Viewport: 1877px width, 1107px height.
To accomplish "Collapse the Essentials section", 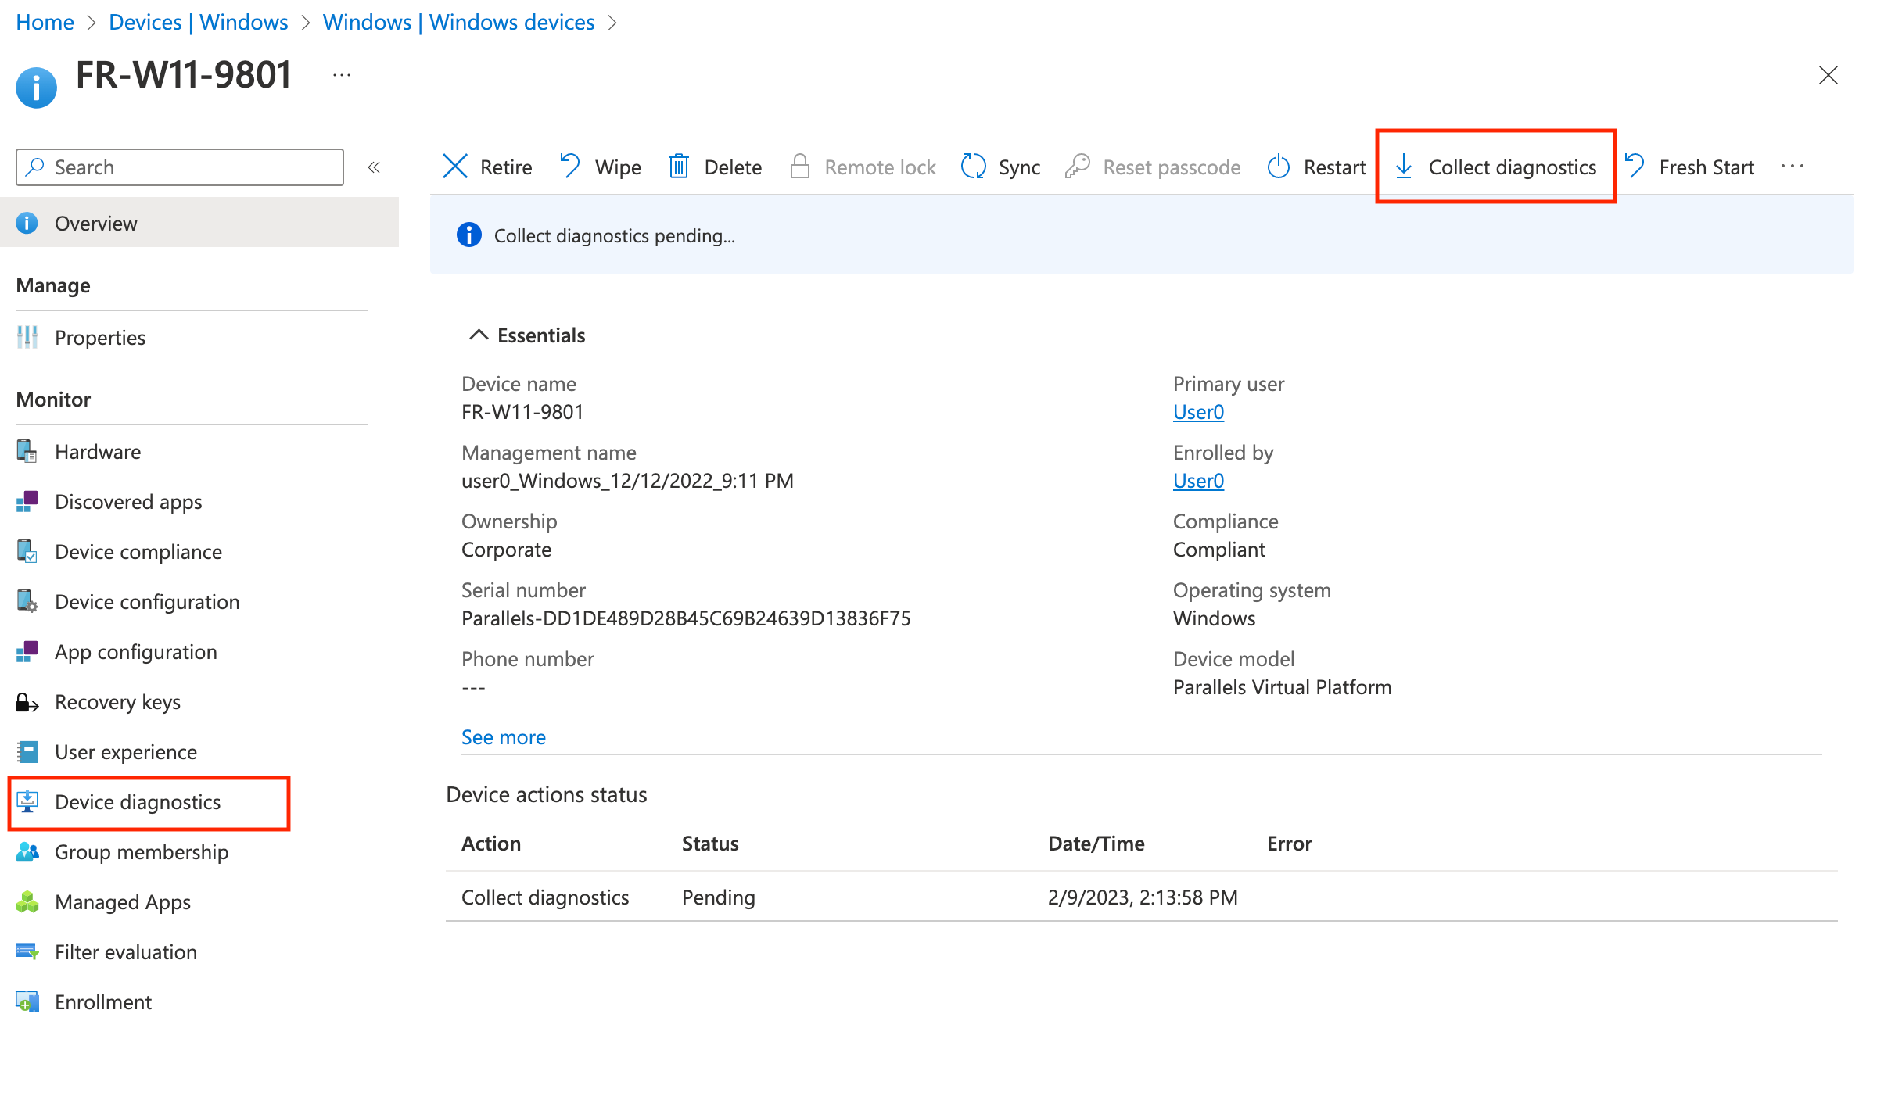I will pos(479,334).
